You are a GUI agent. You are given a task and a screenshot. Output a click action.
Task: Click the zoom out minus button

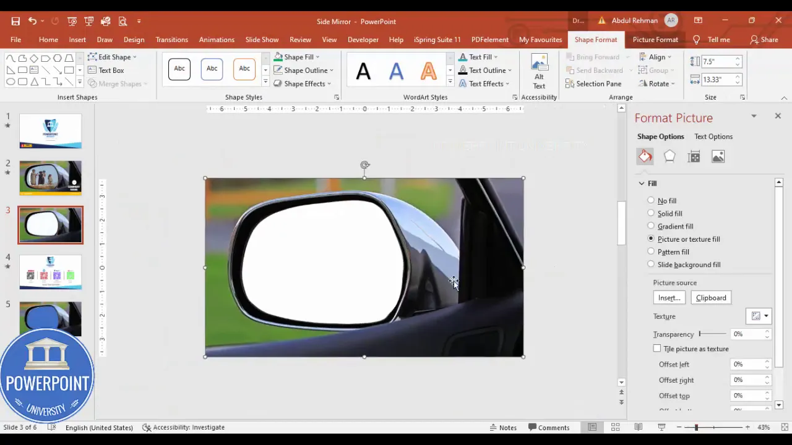pos(679,427)
